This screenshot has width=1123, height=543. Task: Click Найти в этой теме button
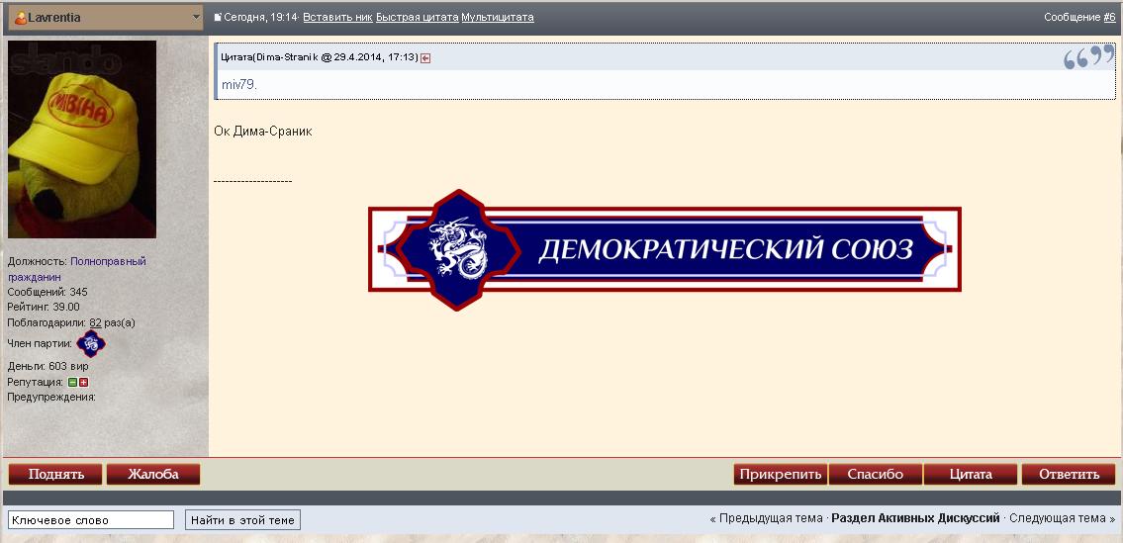[x=242, y=520]
